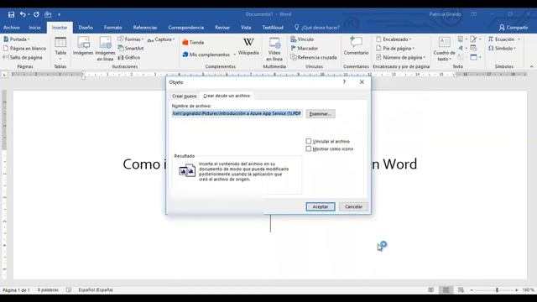The width and height of the screenshot is (537, 302).
Task: Click the proofing check icon in status bar
Action: tap(69, 290)
